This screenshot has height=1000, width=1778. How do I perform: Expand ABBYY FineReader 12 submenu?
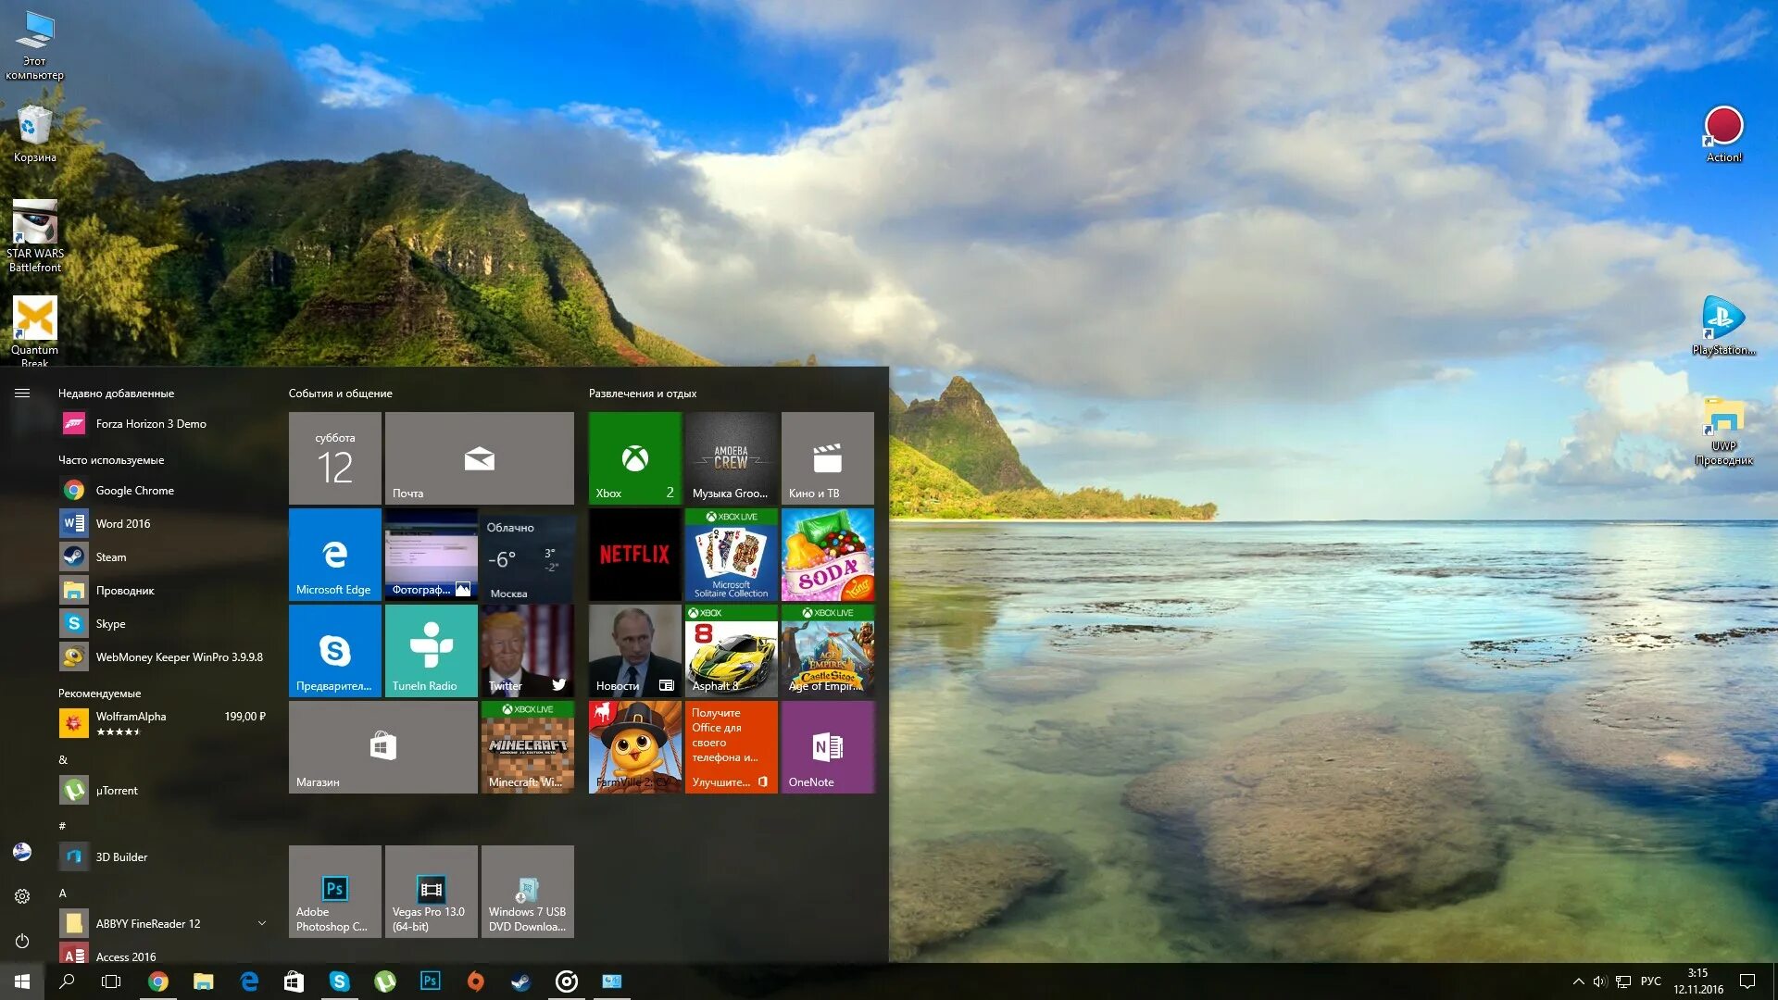259,920
